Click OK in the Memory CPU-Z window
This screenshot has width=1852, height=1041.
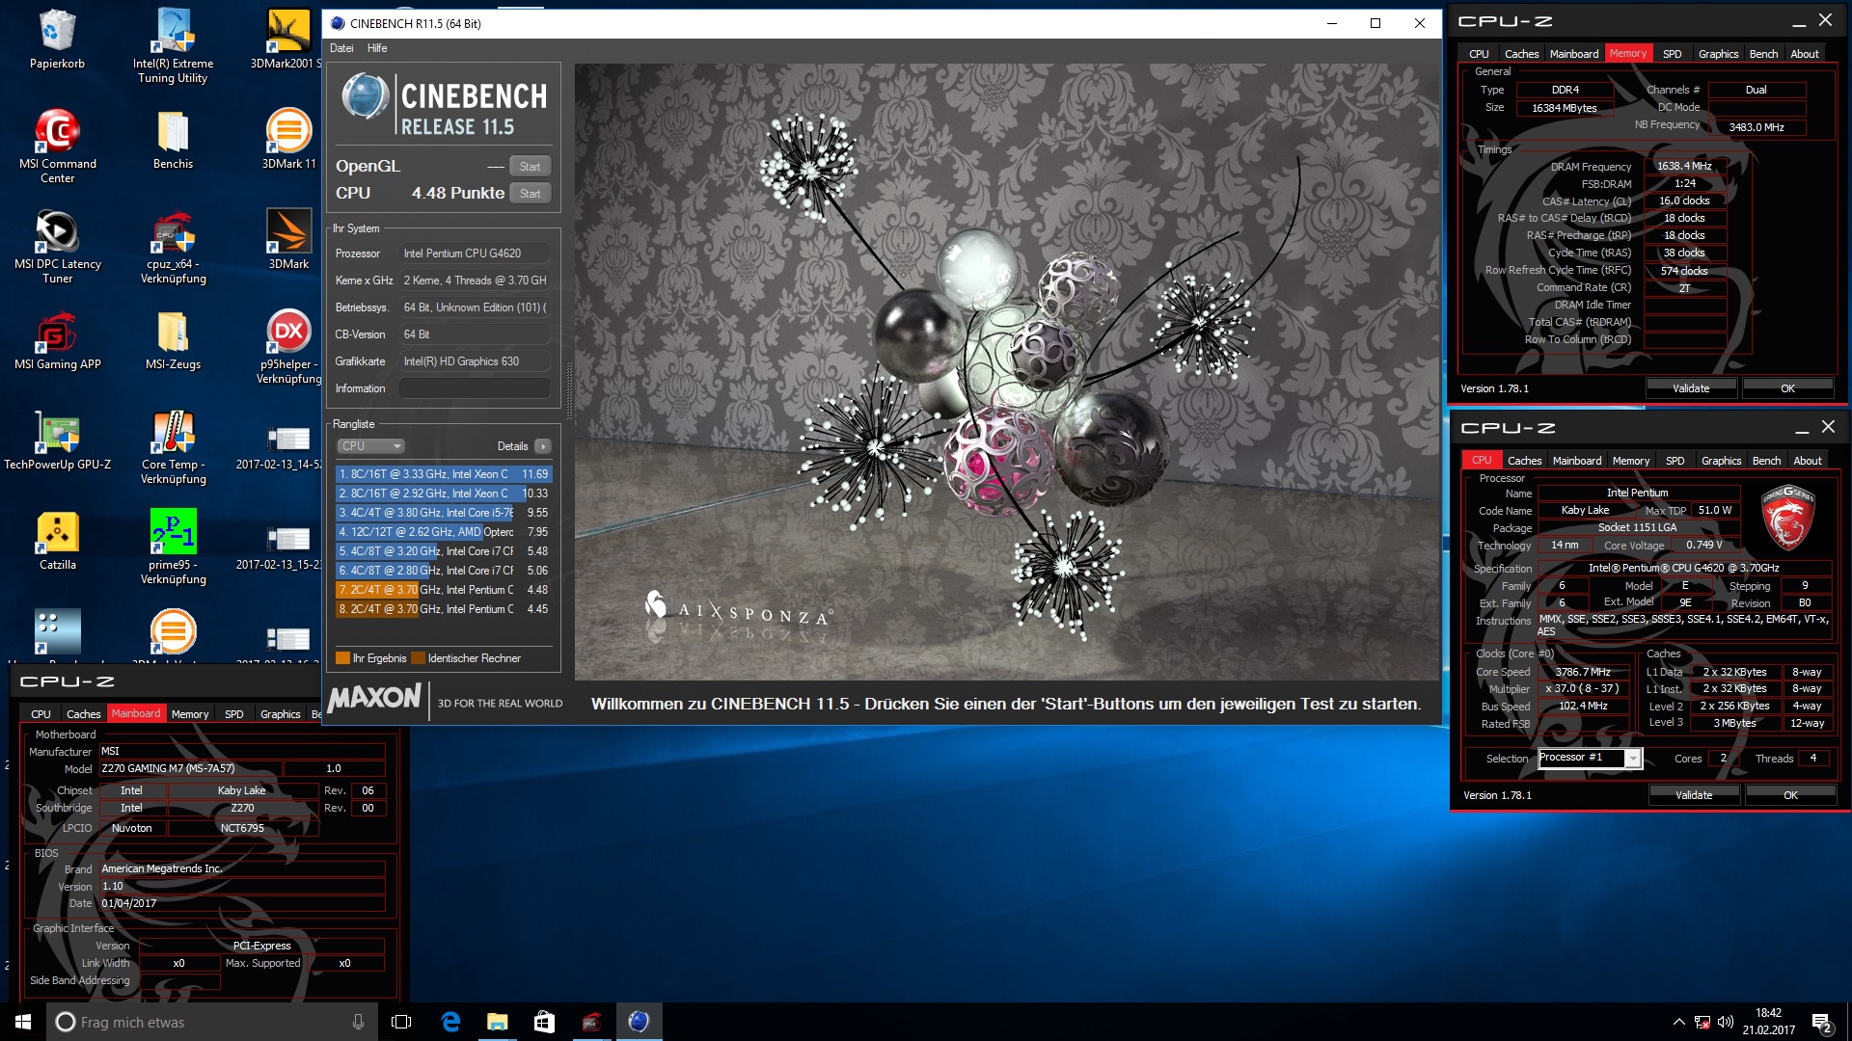coord(1787,388)
